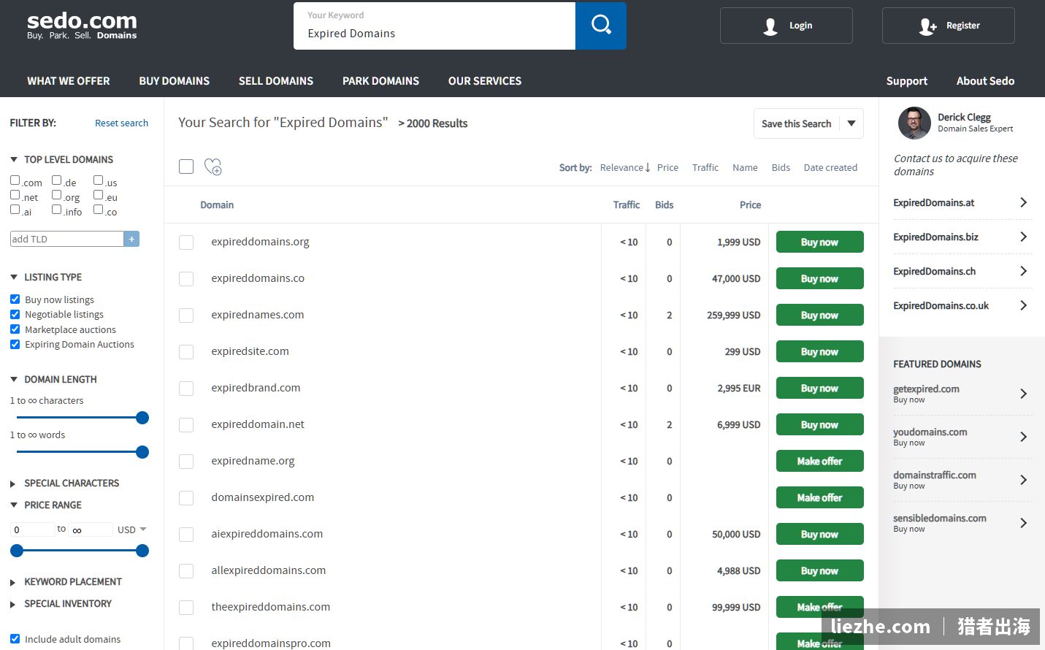
Task: Select all results checkbox
Action: point(186,167)
